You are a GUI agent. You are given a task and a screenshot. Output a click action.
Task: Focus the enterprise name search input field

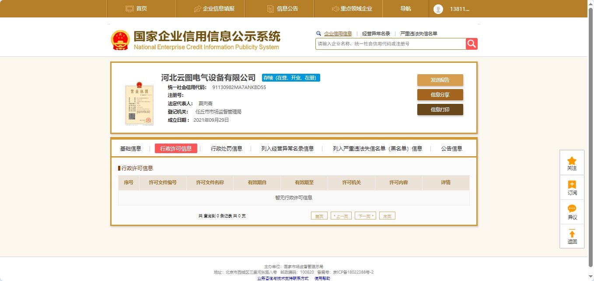pyautogui.click(x=390, y=44)
